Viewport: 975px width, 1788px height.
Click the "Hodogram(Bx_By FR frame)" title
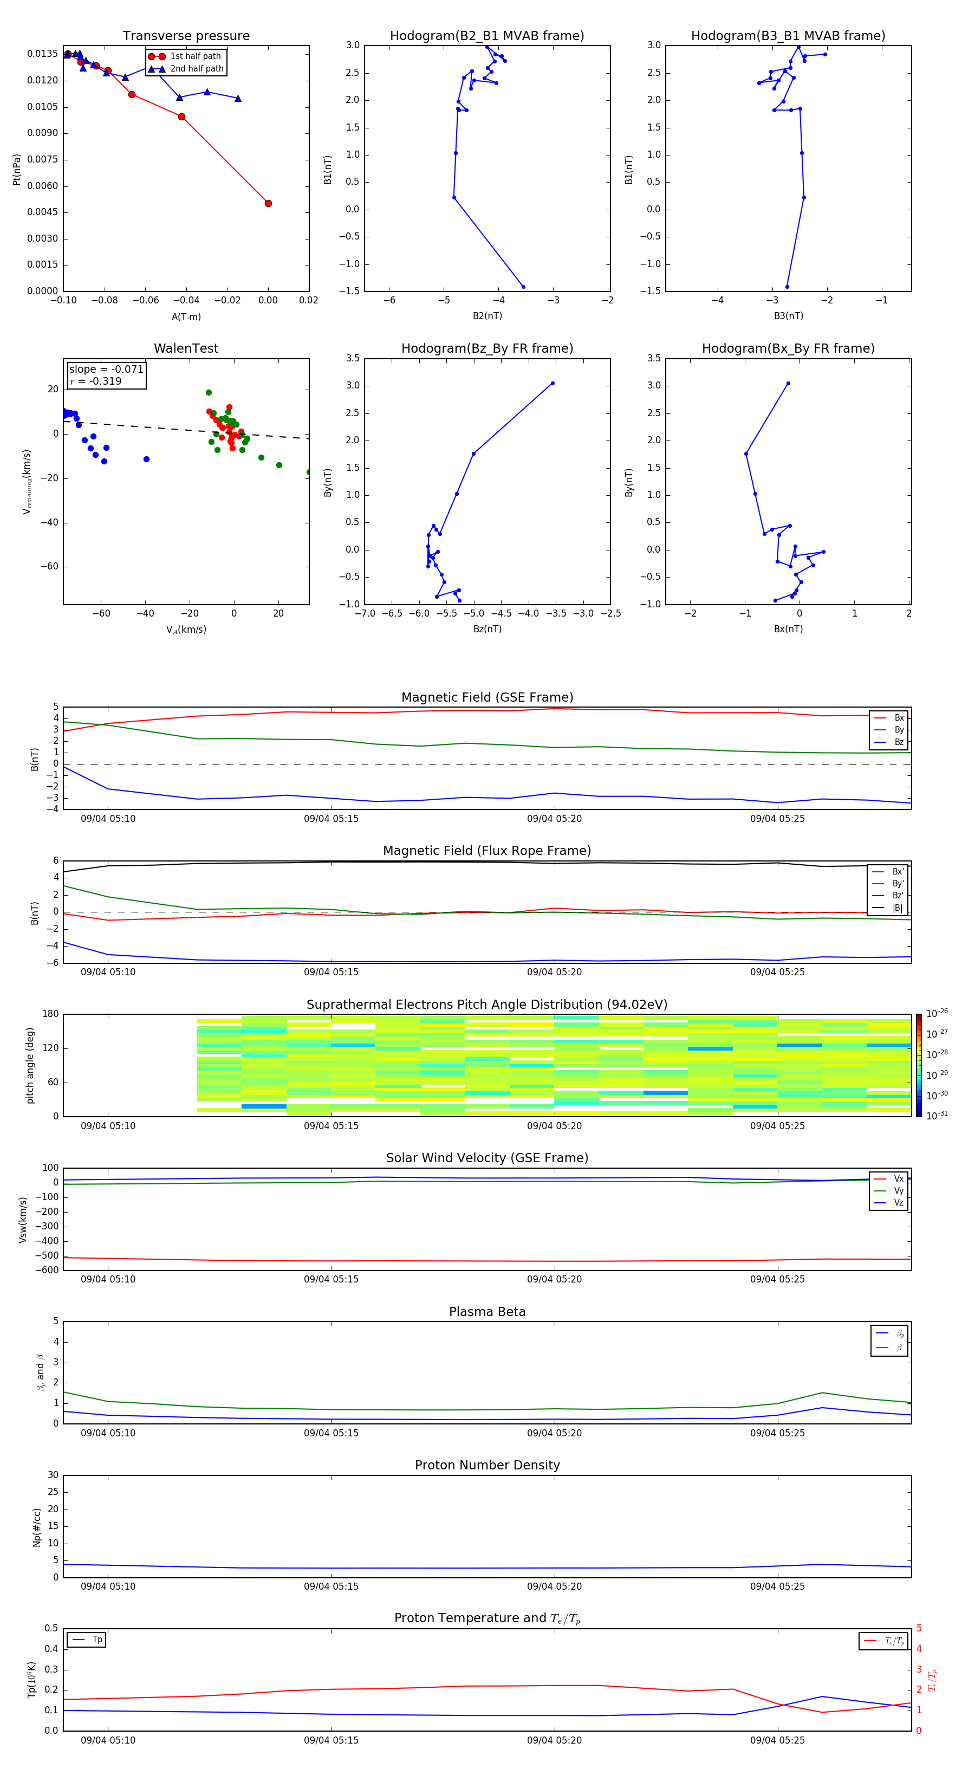(x=788, y=348)
